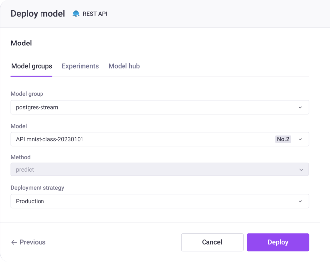
Task: Click the postgres-stream model group field
Action: click(x=160, y=107)
